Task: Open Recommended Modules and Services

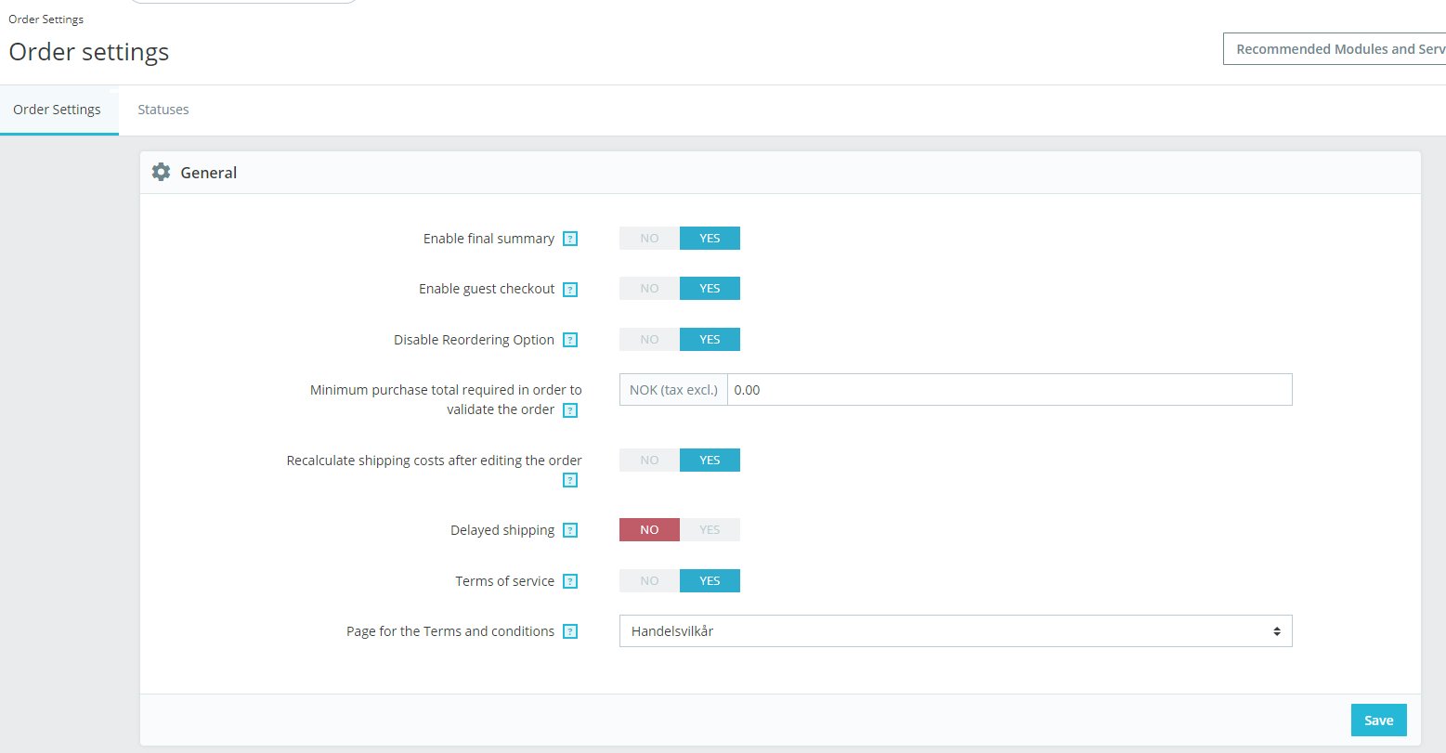Action: tap(1335, 49)
